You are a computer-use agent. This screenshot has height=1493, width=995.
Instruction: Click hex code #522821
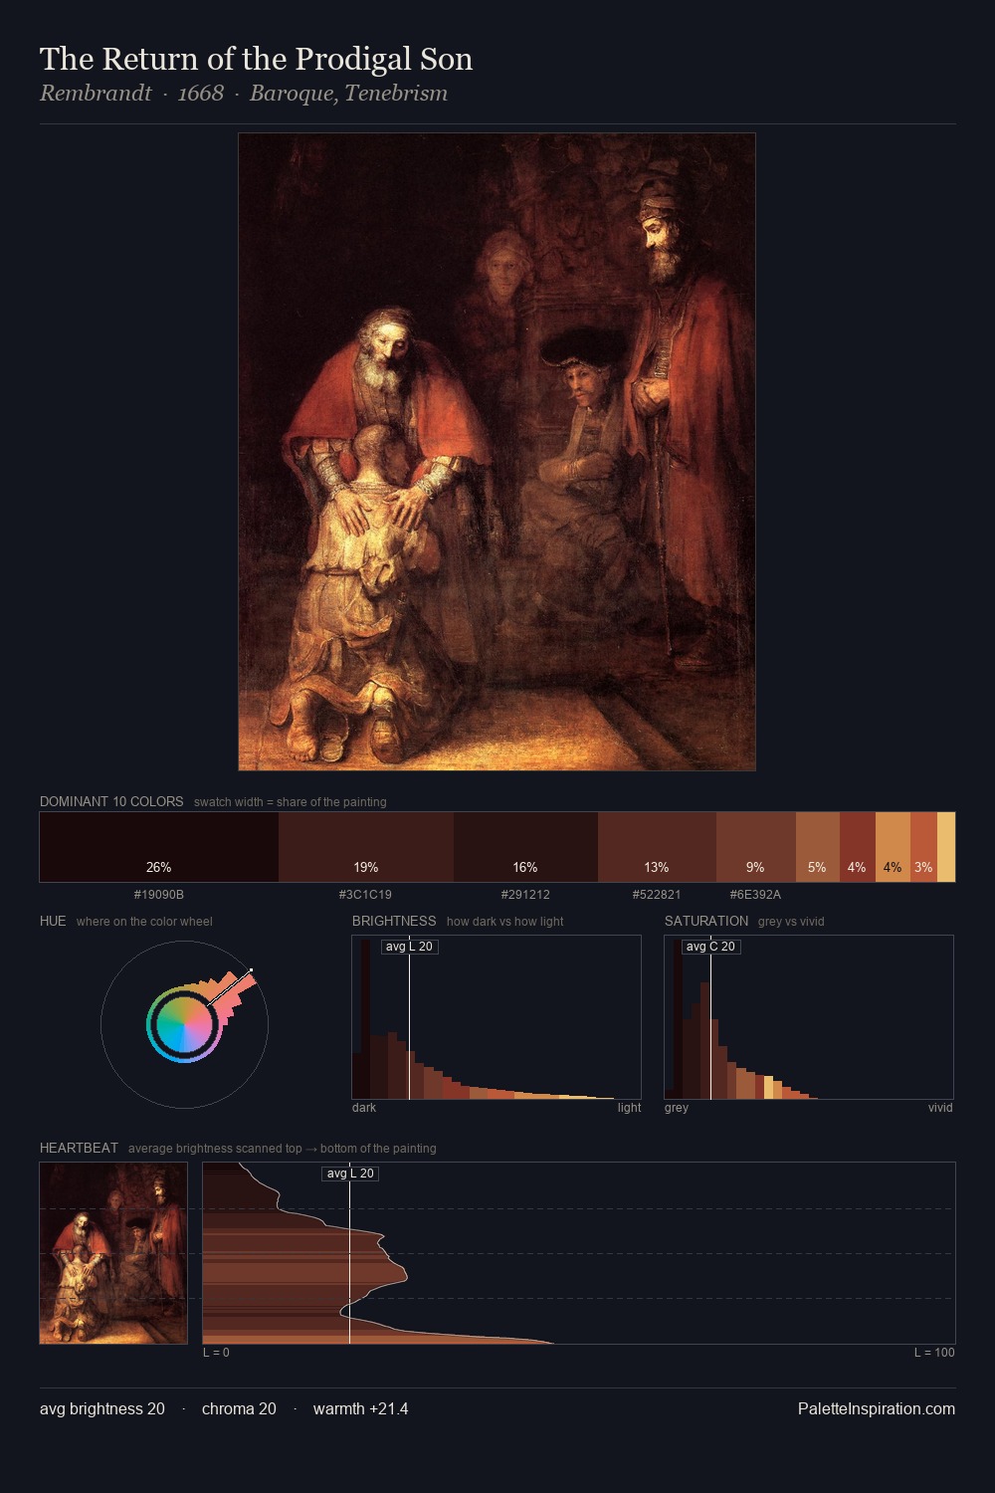tap(657, 895)
